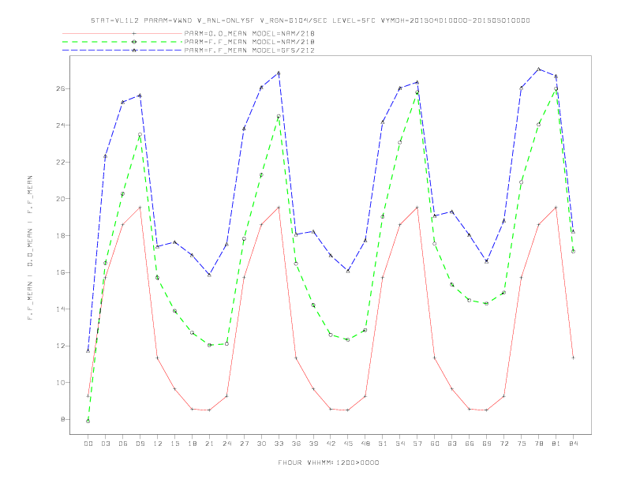Click x-axis tick label 72
Viewport: 625px width, 483px height.
pos(503,444)
